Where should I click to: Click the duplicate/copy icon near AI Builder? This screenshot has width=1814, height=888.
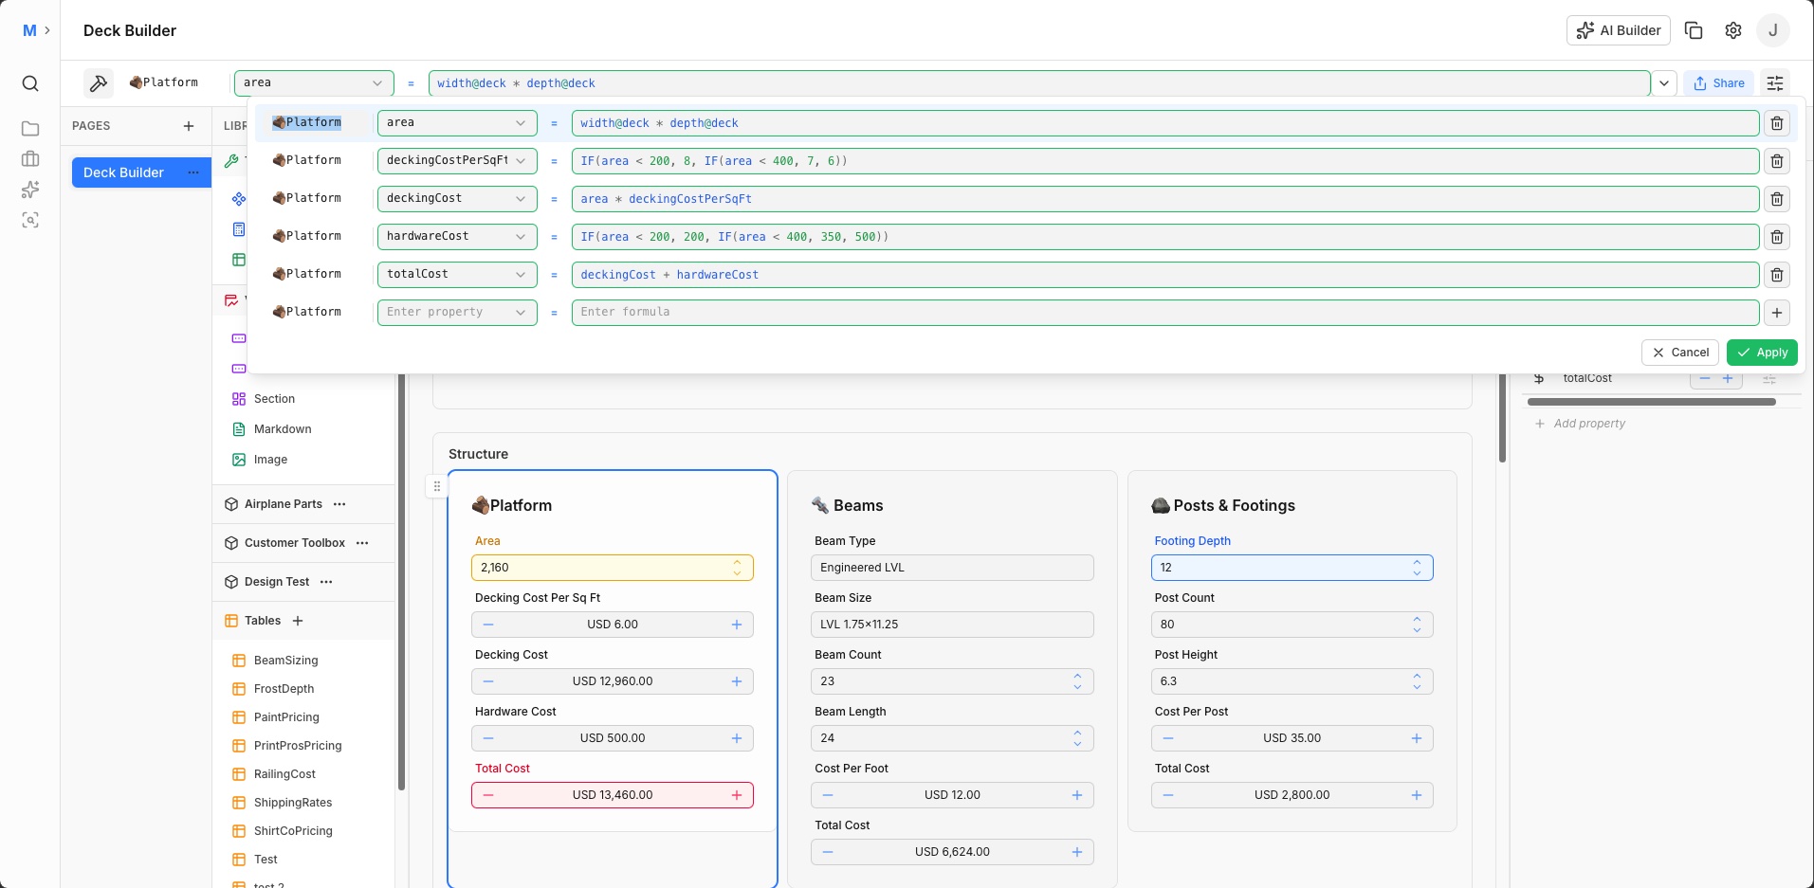pos(1694,30)
